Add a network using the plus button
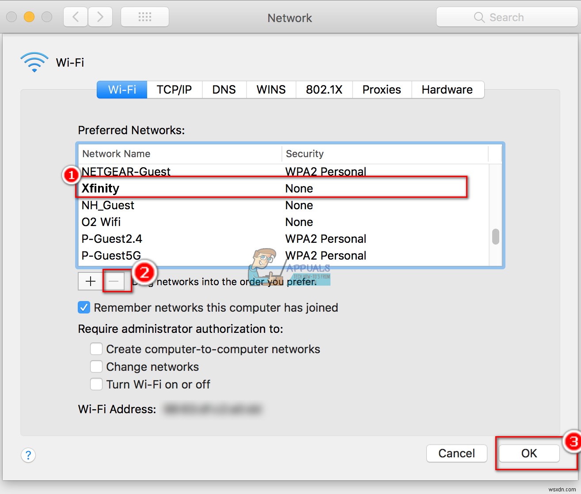This screenshot has height=494, width=581. (90, 281)
